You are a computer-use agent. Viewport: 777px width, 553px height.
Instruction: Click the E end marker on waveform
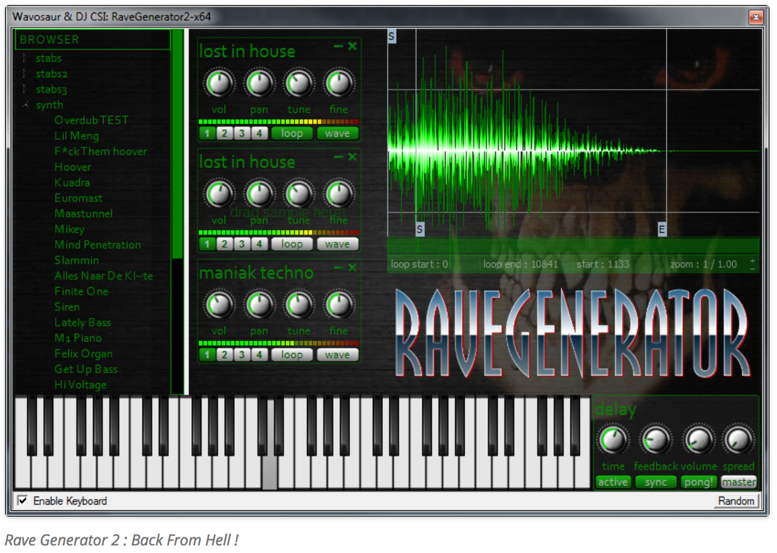662,229
